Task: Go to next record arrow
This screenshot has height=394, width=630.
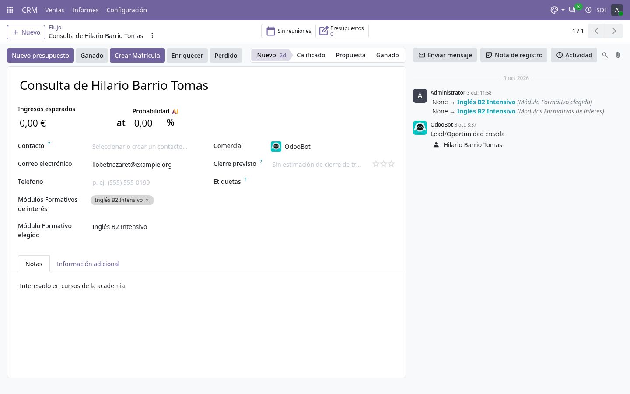Action: [614, 31]
